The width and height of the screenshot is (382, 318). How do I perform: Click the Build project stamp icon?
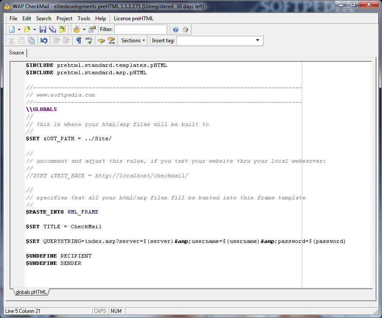click(77, 29)
